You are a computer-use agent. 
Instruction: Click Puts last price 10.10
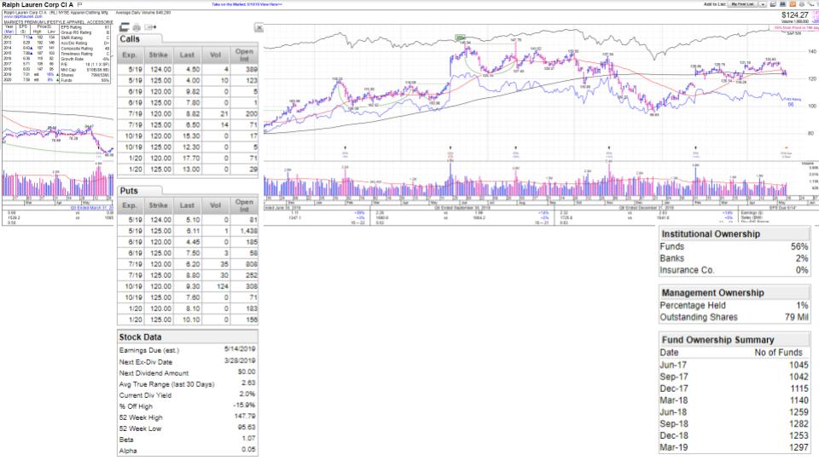pos(190,319)
